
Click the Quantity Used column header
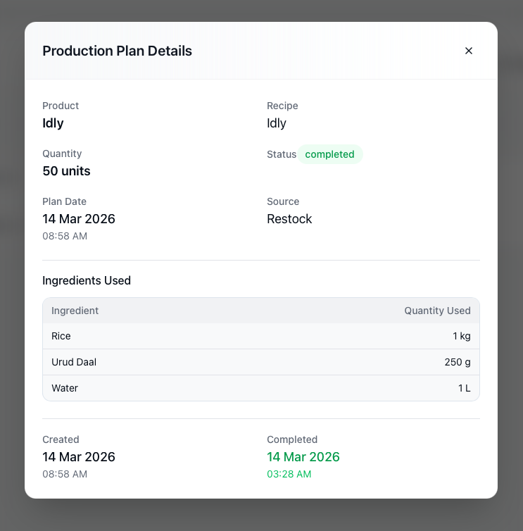(x=437, y=311)
